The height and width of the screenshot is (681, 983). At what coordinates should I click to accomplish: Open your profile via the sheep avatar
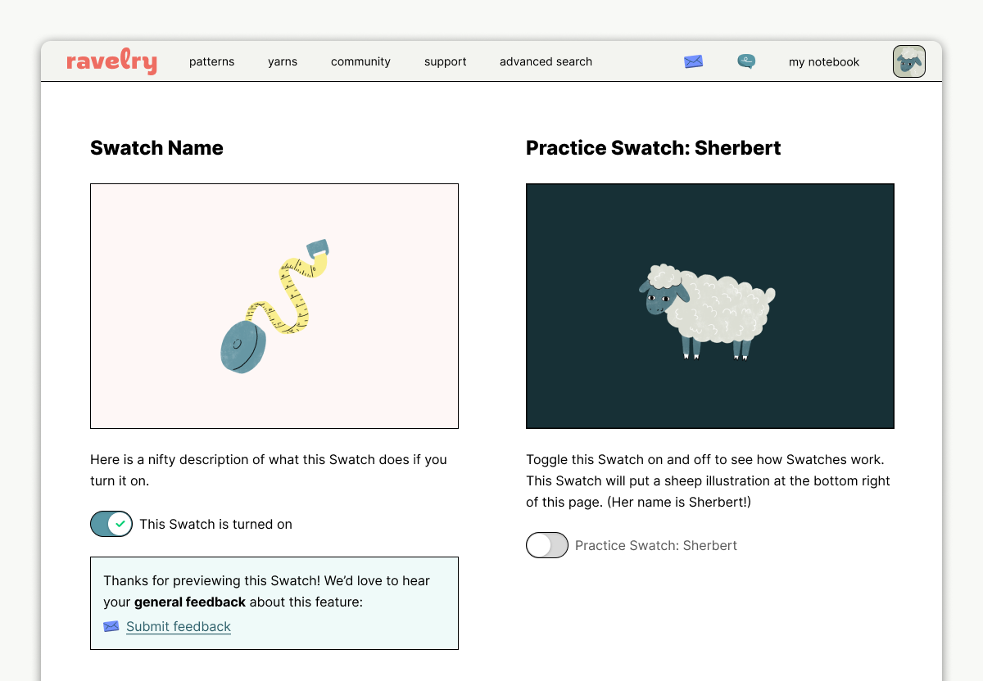(x=908, y=61)
